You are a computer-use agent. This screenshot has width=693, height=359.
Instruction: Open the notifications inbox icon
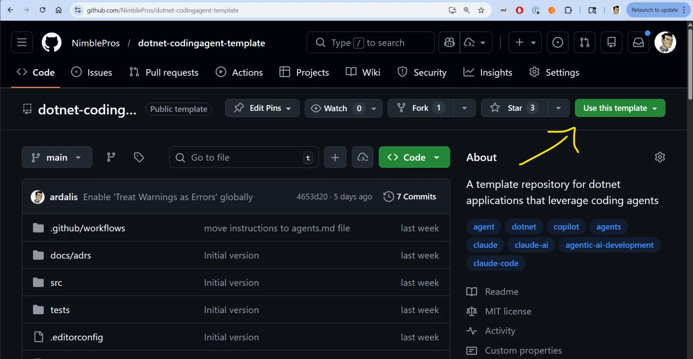click(x=638, y=42)
